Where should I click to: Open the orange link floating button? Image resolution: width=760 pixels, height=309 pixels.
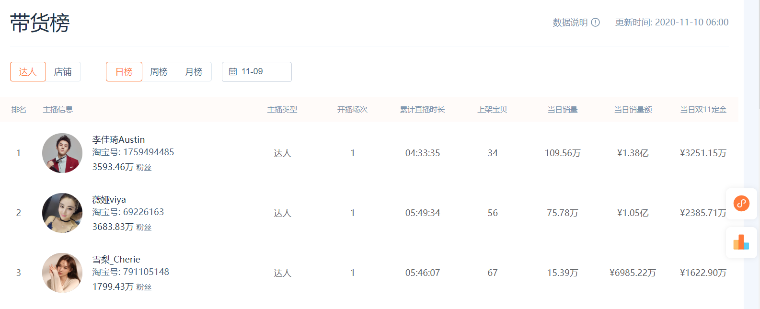coord(741,204)
